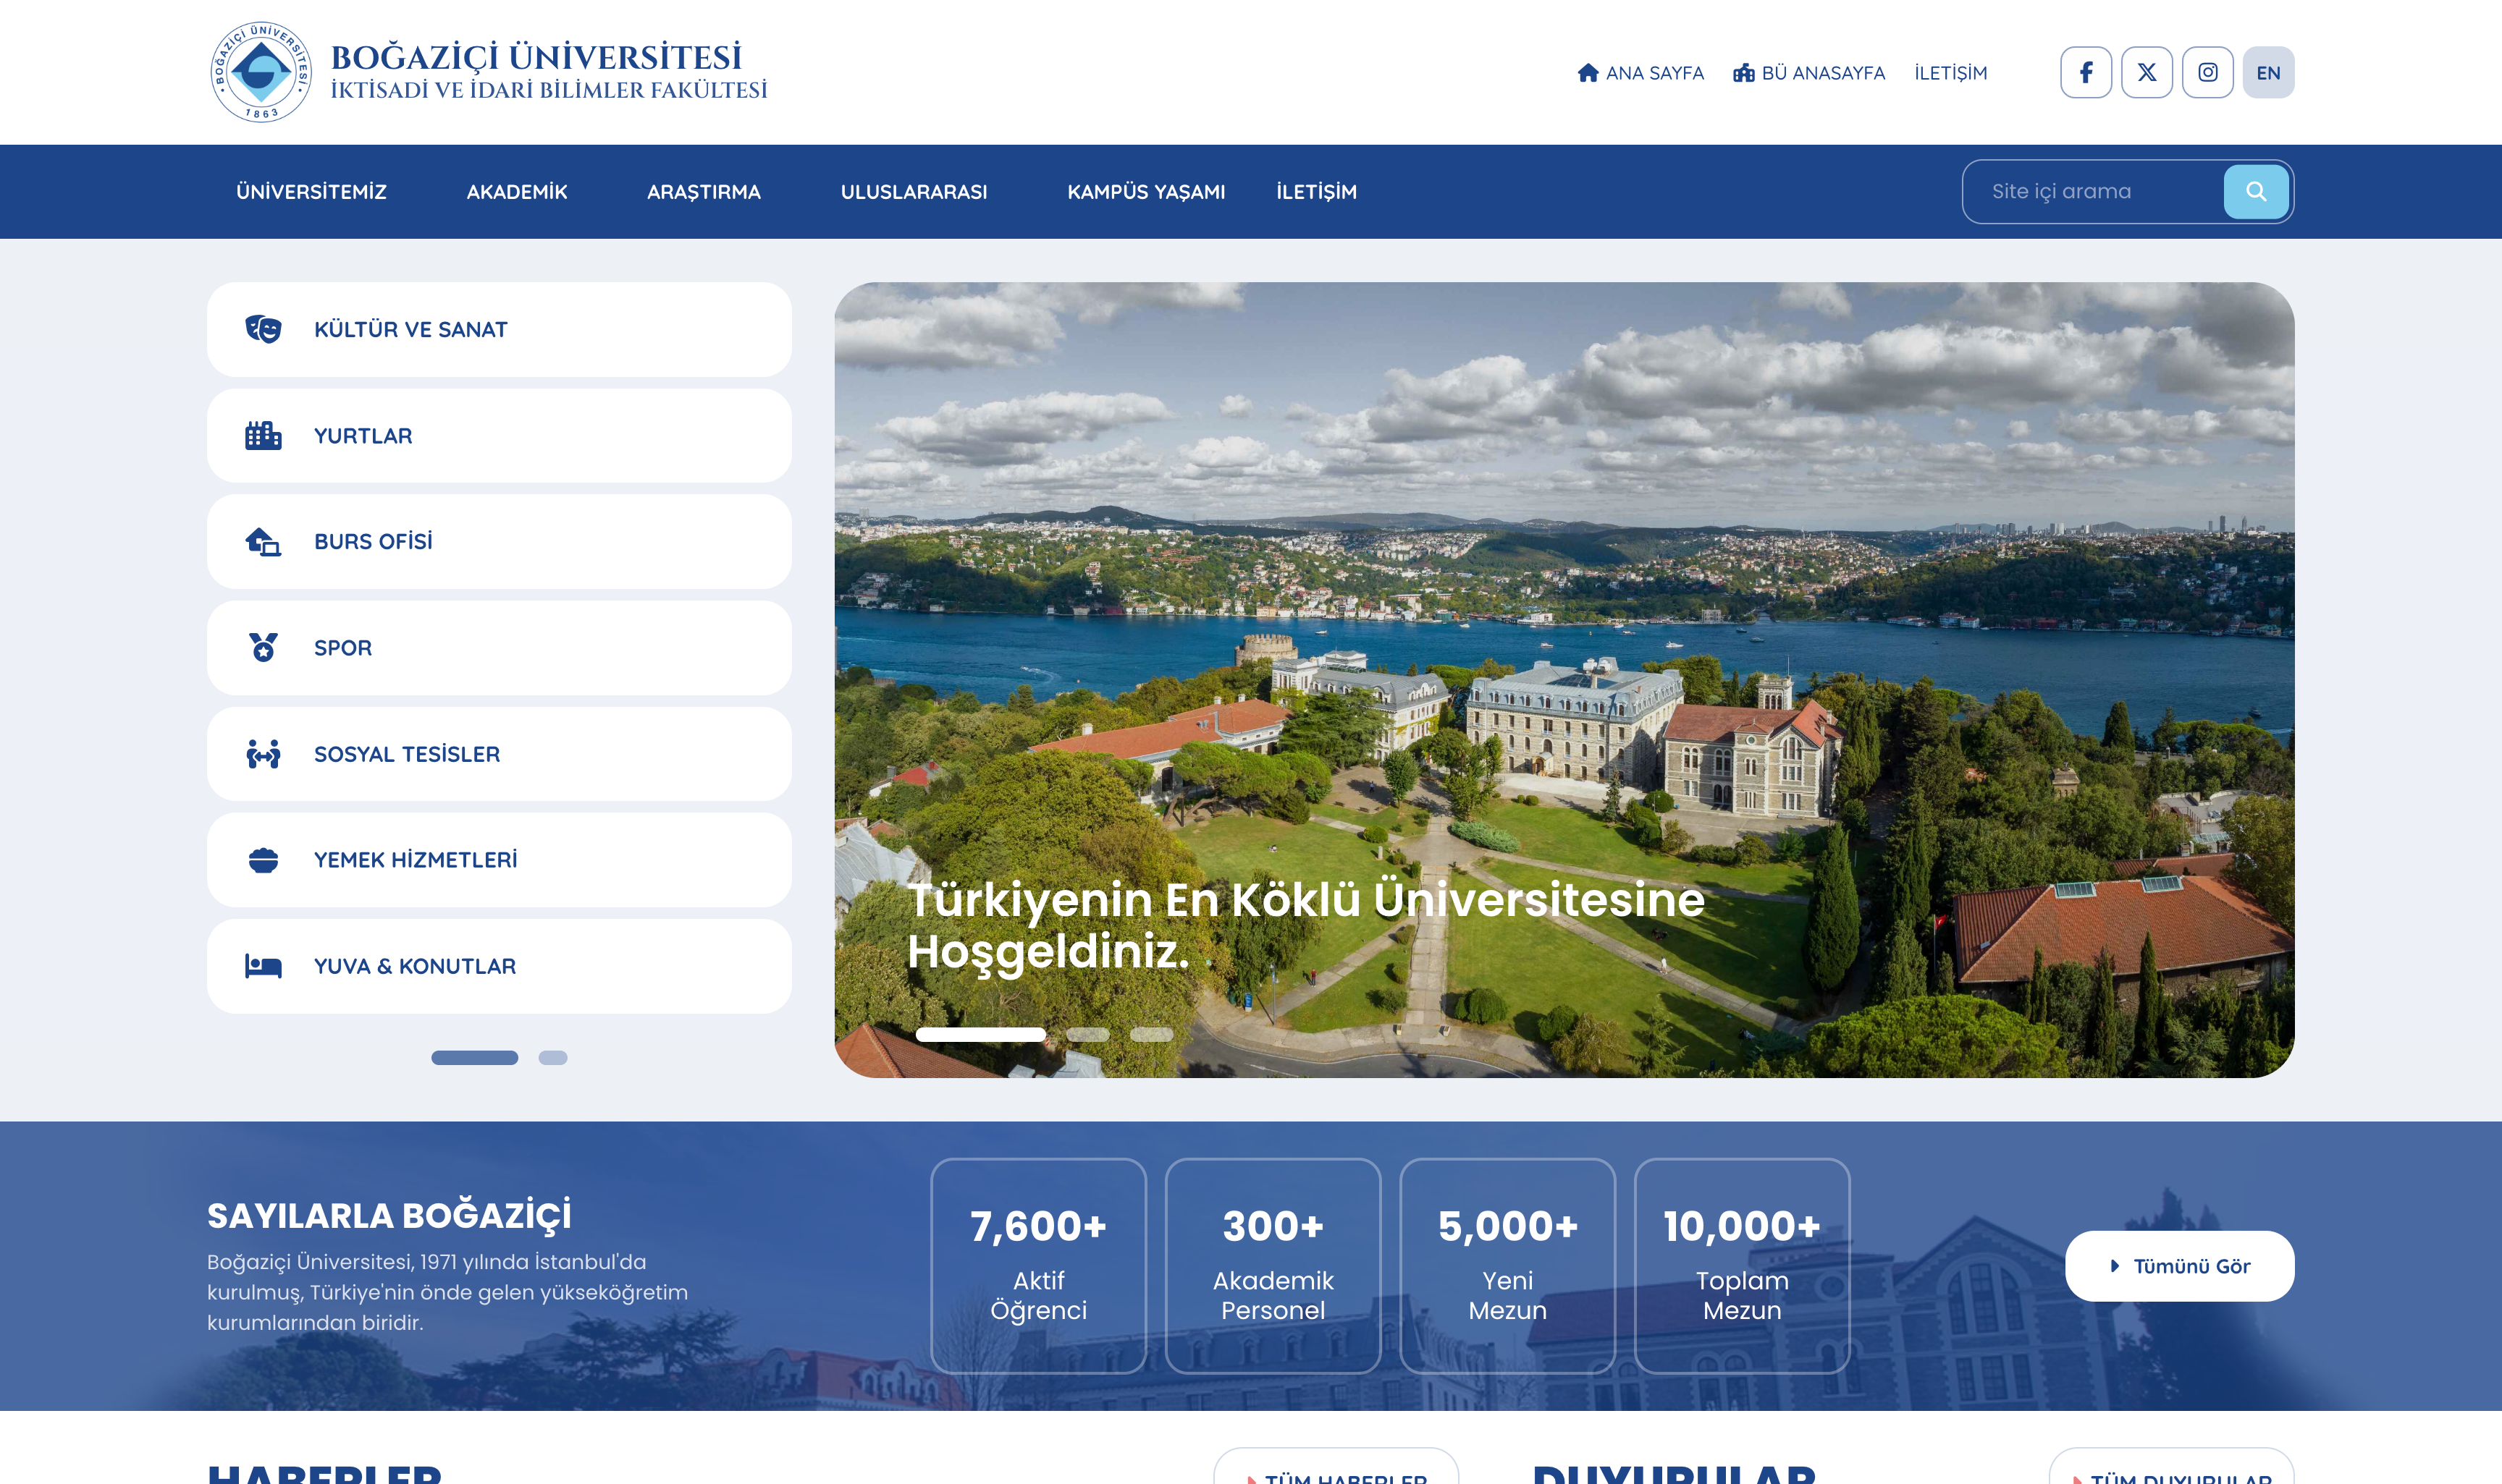Click the search magnifier button

[x=2256, y=191]
